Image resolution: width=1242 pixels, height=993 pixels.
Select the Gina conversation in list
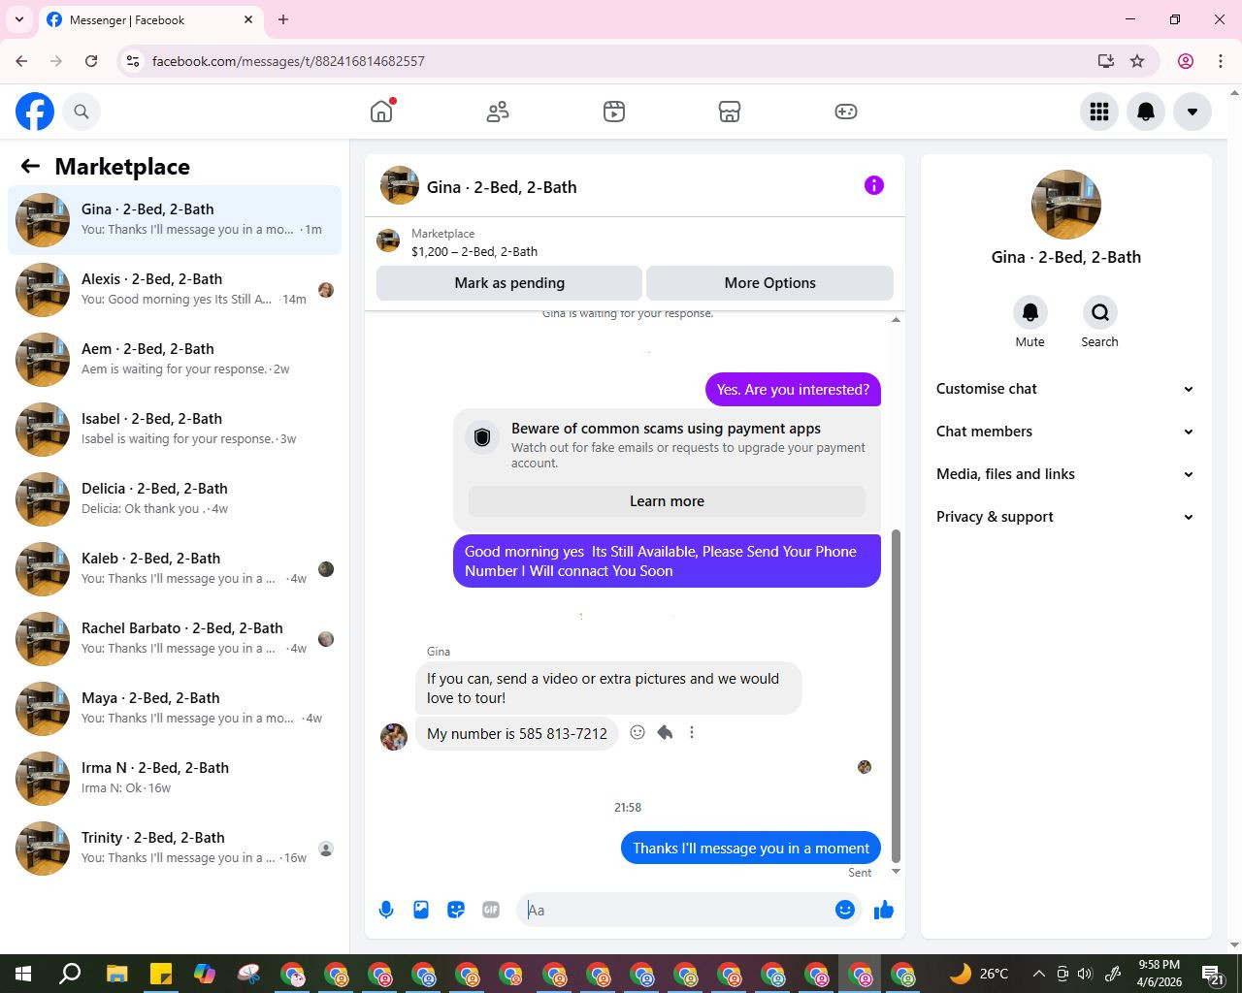175,220
